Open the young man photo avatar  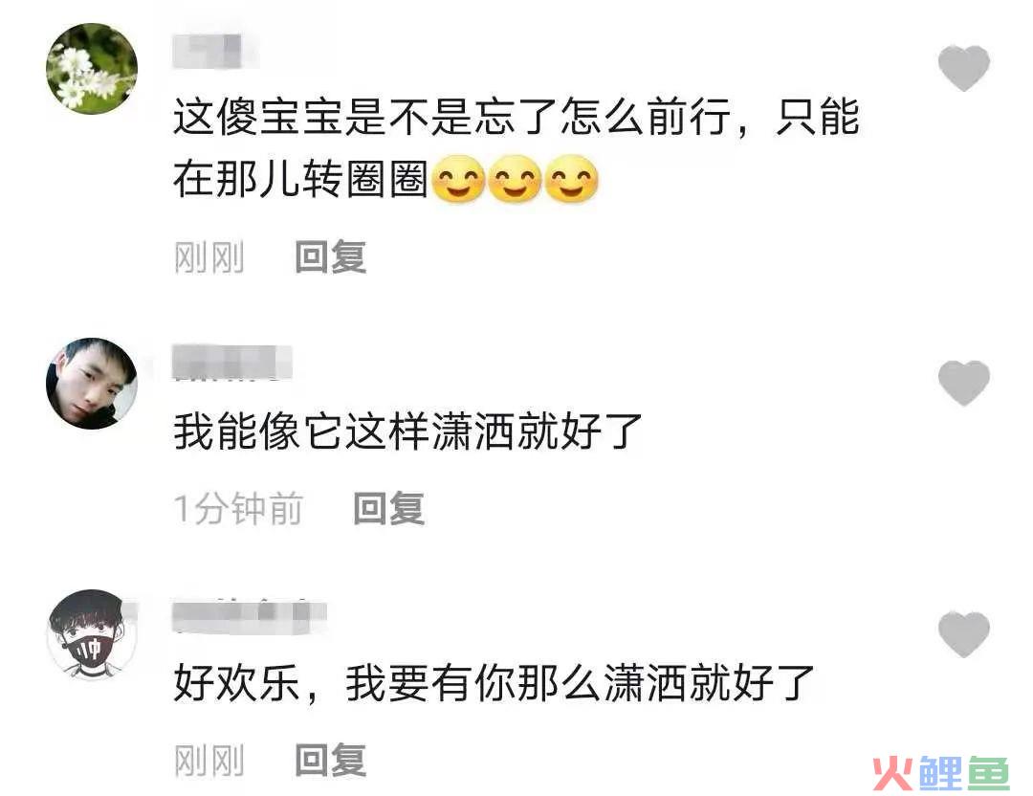pyautogui.click(x=92, y=384)
